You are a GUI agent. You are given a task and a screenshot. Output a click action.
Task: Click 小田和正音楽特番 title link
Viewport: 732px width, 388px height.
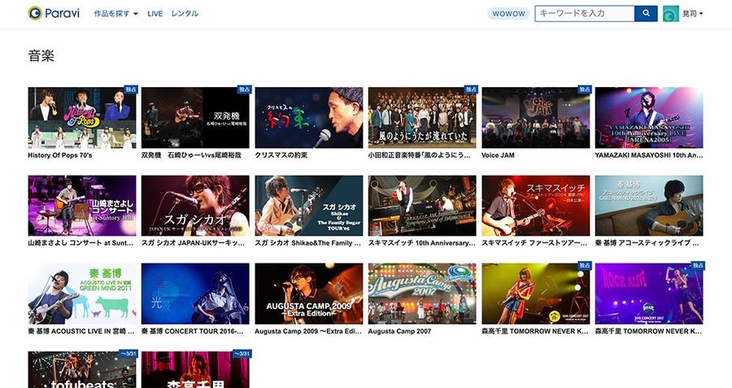[419, 155]
